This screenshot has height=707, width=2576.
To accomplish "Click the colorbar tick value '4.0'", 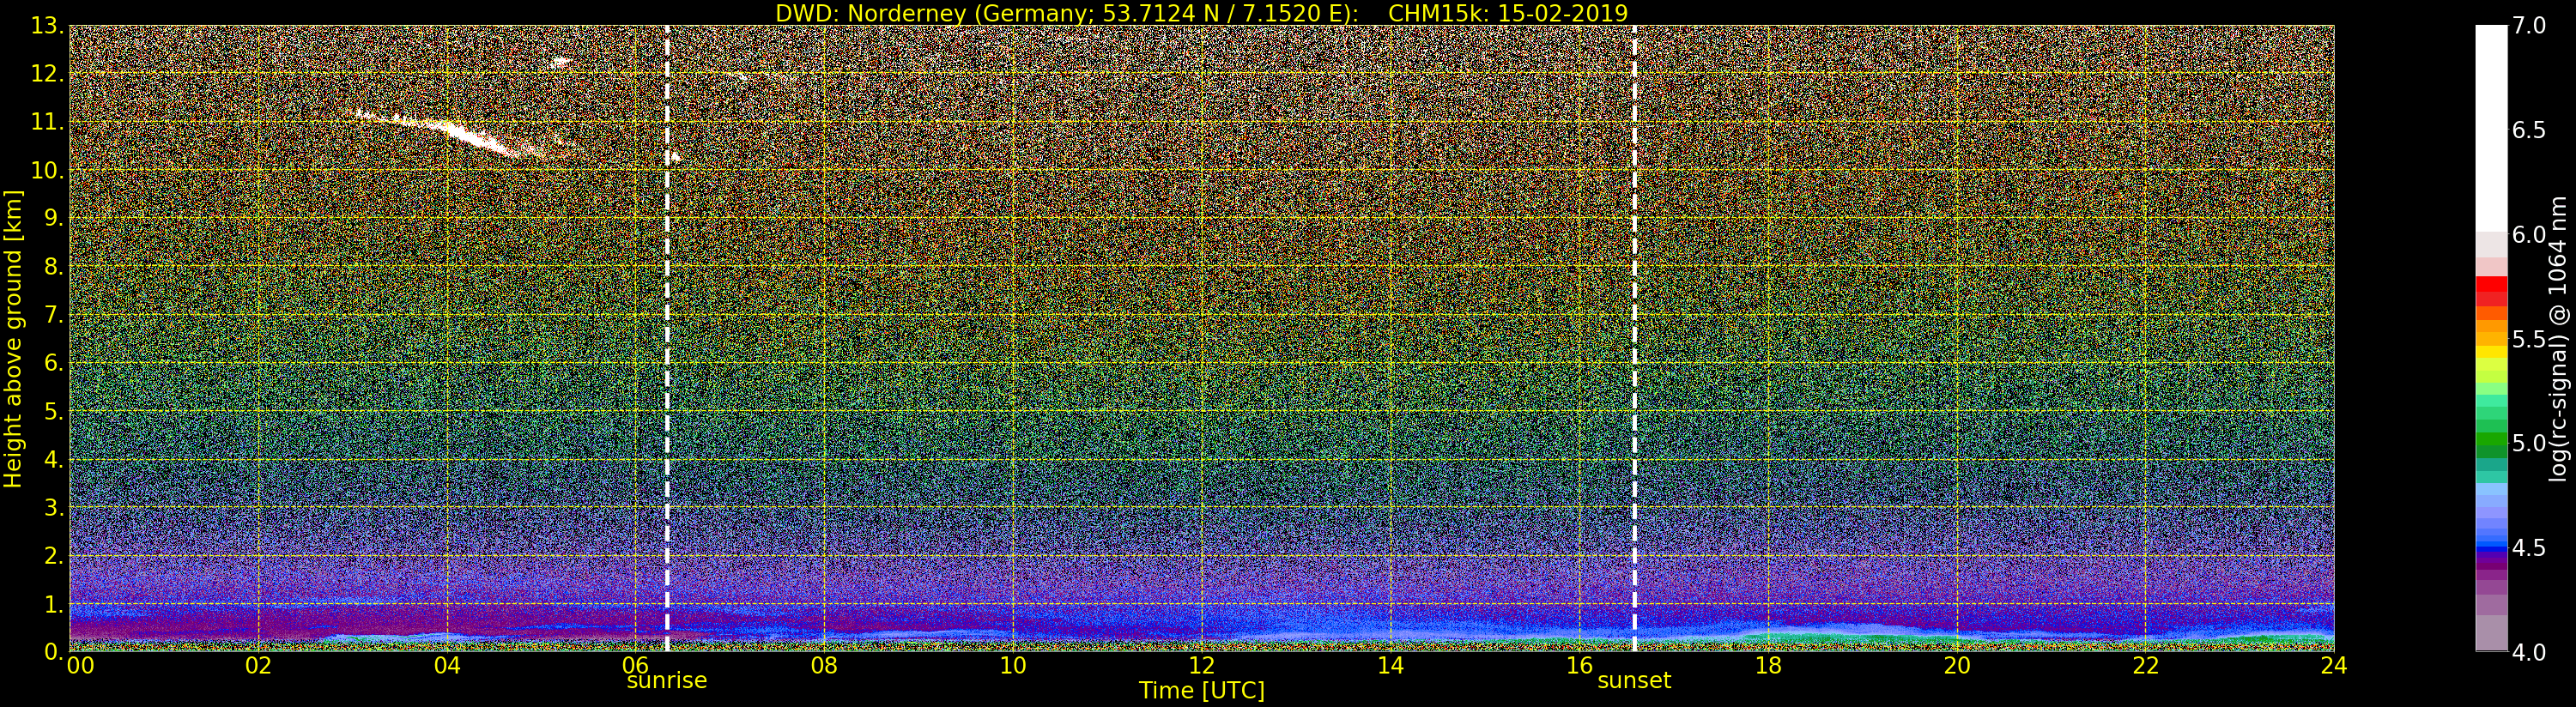I will click(x=2529, y=652).
